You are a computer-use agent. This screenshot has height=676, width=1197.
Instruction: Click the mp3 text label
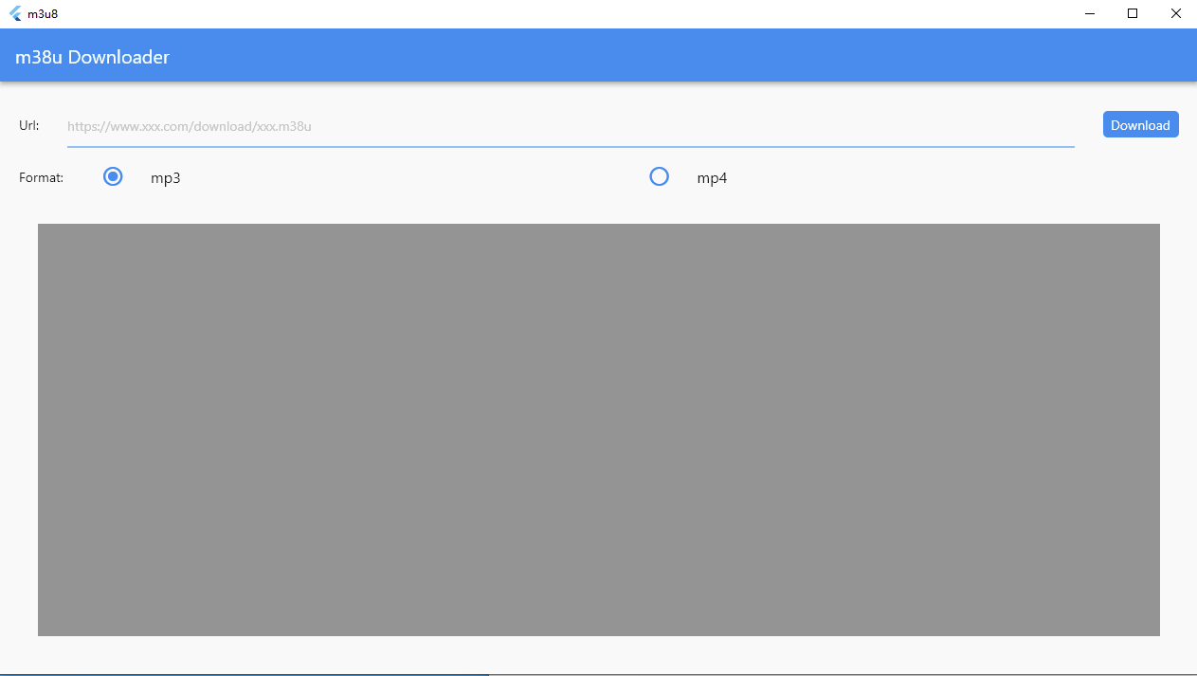[x=166, y=177]
